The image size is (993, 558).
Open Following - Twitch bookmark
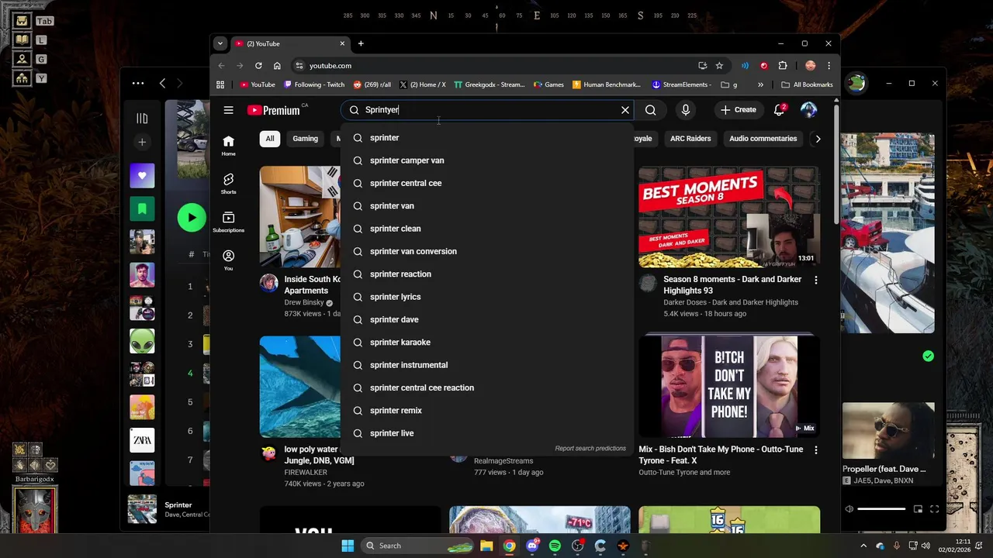314,84
